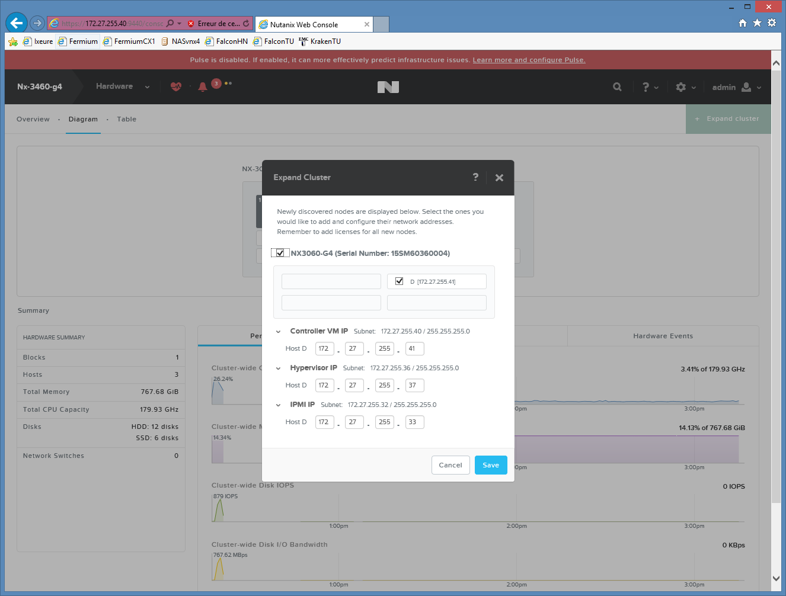The width and height of the screenshot is (786, 596).
Task: Click the page vertical scrollbar up arrow
Action: [776, 63]
